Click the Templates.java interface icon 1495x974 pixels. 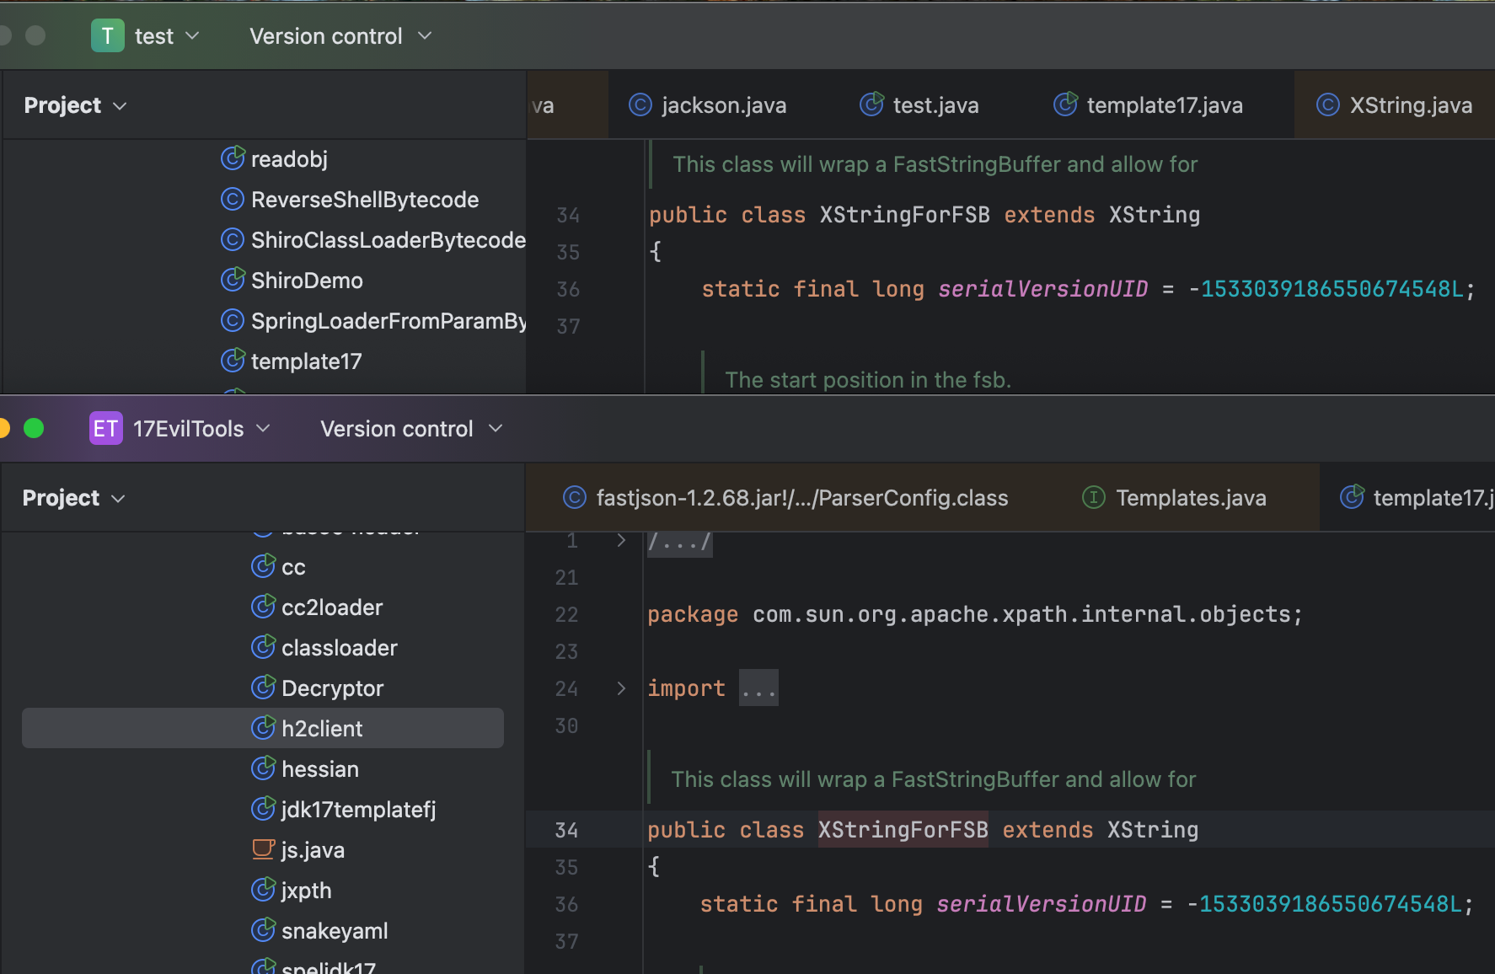point(1093,498)
